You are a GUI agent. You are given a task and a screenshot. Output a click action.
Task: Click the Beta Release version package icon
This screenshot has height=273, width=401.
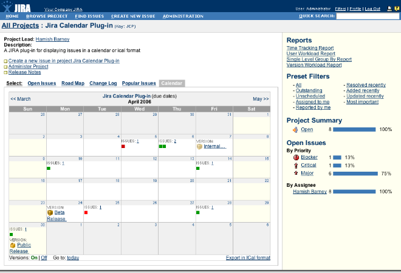pyautogui.click(x=50, y=213)
